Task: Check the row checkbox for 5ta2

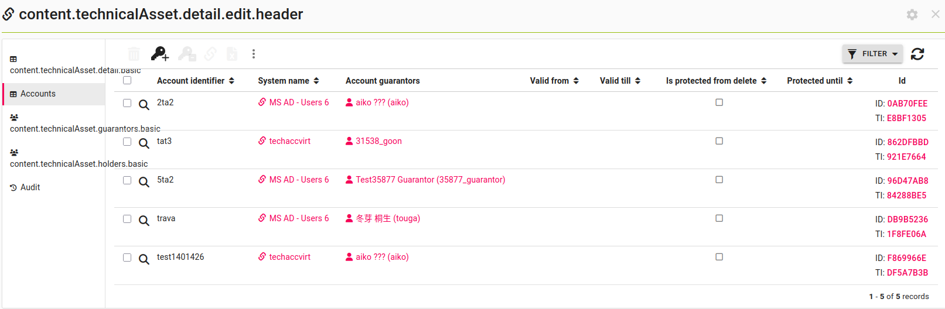Action: coord(127,180)
